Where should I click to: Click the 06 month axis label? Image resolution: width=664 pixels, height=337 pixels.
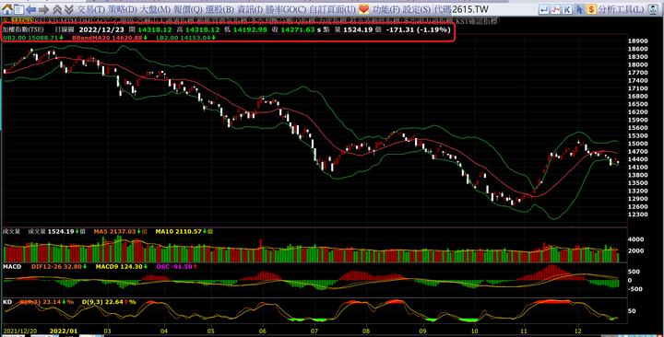(x=263, y=331)
